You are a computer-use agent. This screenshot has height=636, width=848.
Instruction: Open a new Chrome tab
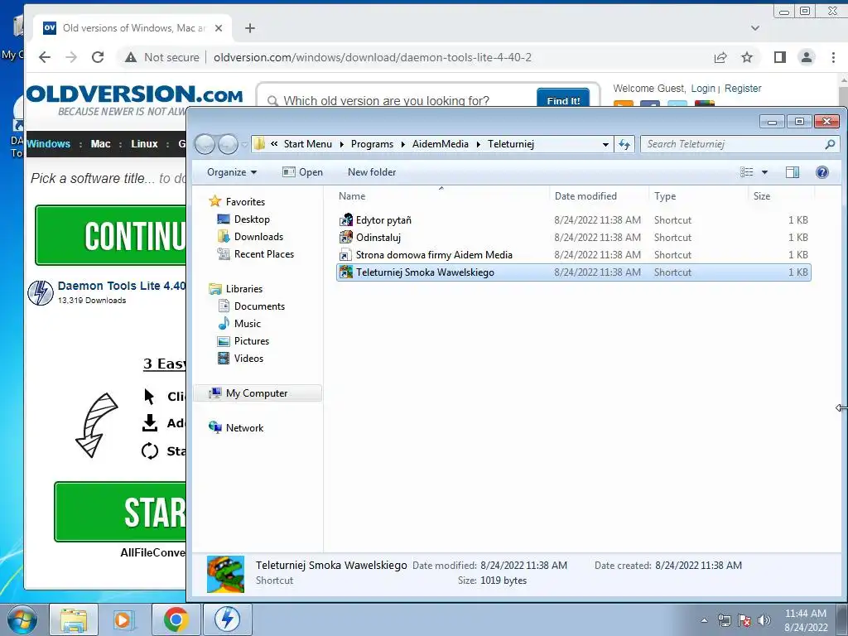pos(250,28)
